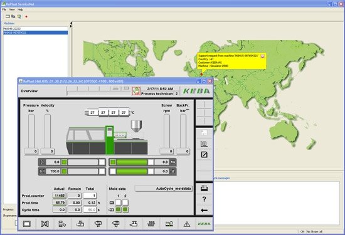Image resolution: width=345 pixels, height=235 pixels.
Task: Collapse the Machines panel using left splitter arrow
Action: (71, 23)
